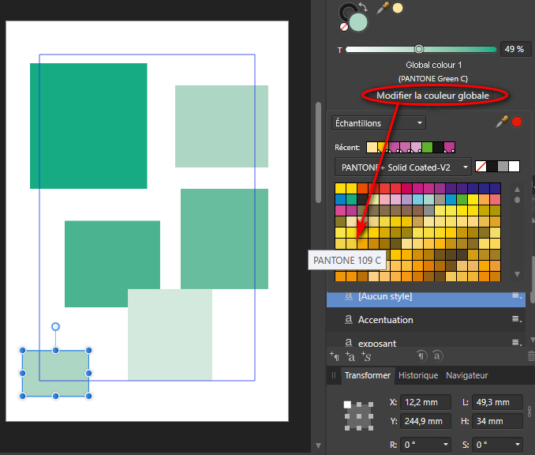
Task: Choose black swatch beside palette dropdown
Action: click(492, 167)
